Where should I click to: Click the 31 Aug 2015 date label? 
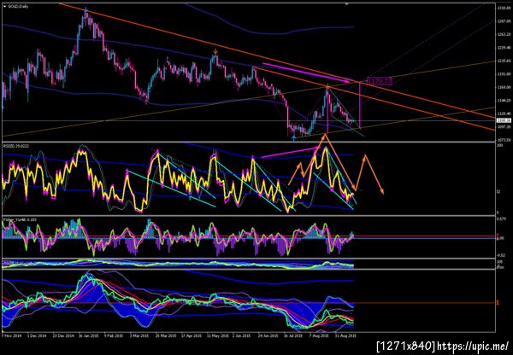(347, 335)
